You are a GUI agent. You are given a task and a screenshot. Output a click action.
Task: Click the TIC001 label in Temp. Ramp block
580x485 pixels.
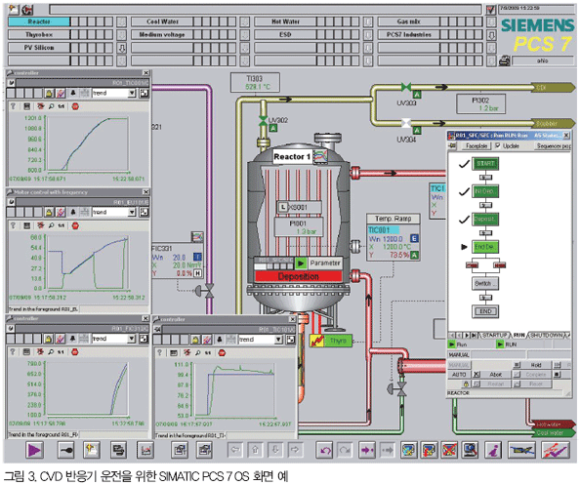point(383,230)
